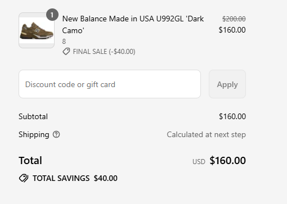The image size is (287, 204).
Task: Click the bold Total label
Action: tap(30, 161)
